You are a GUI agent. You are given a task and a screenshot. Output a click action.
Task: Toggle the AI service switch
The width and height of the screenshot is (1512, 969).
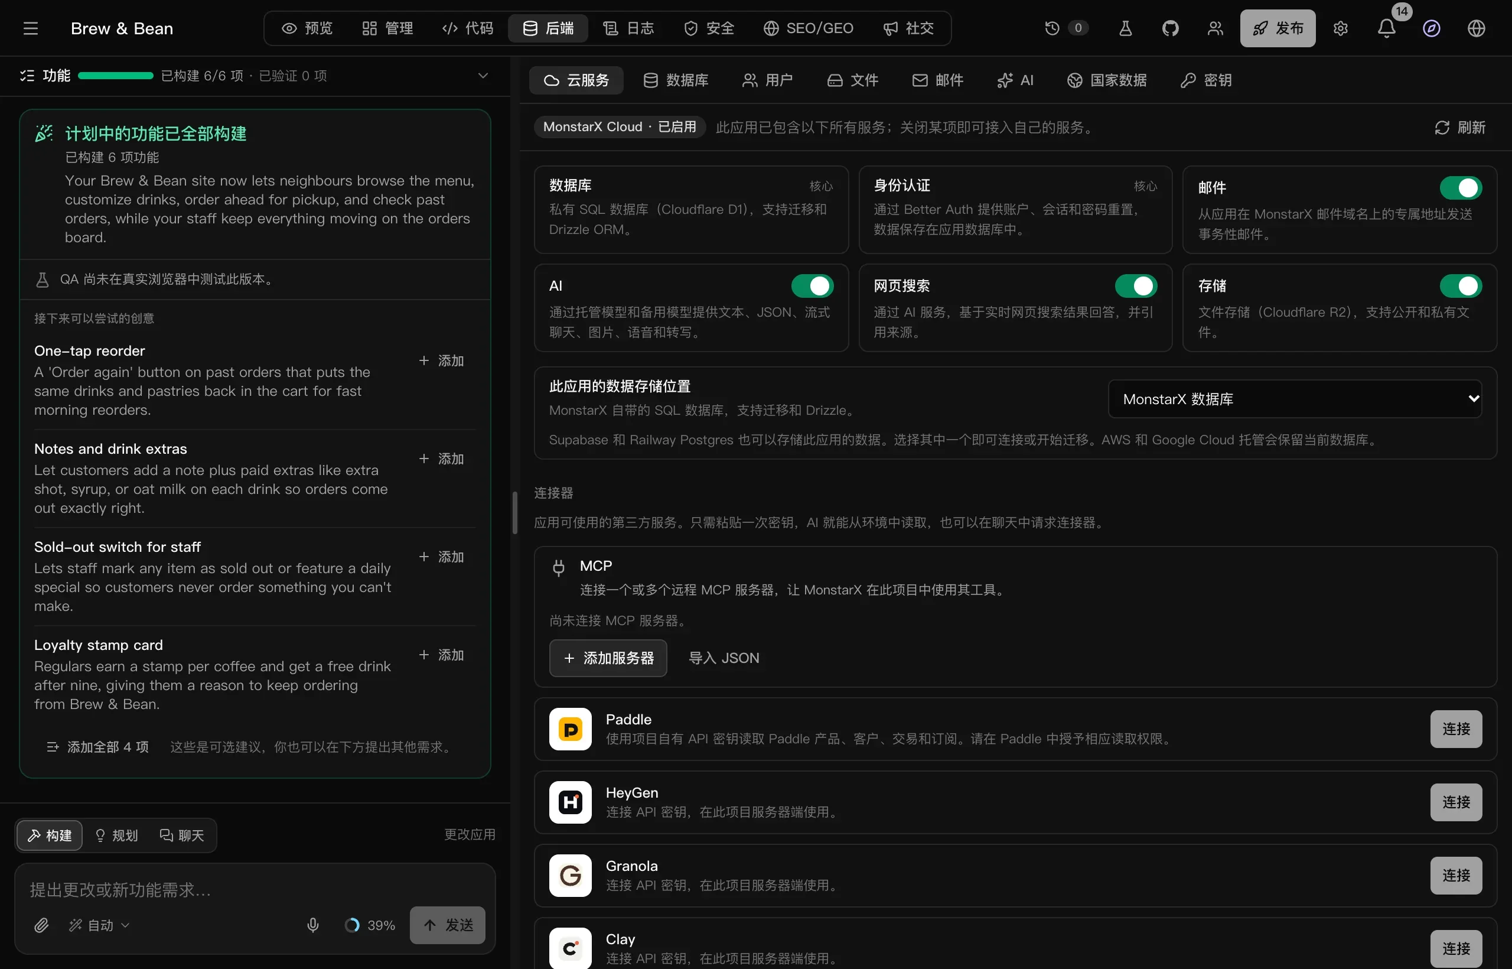812,285
